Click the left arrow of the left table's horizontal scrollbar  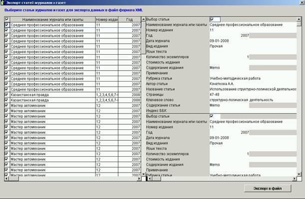pyautogui.click(x=6, y=179)
